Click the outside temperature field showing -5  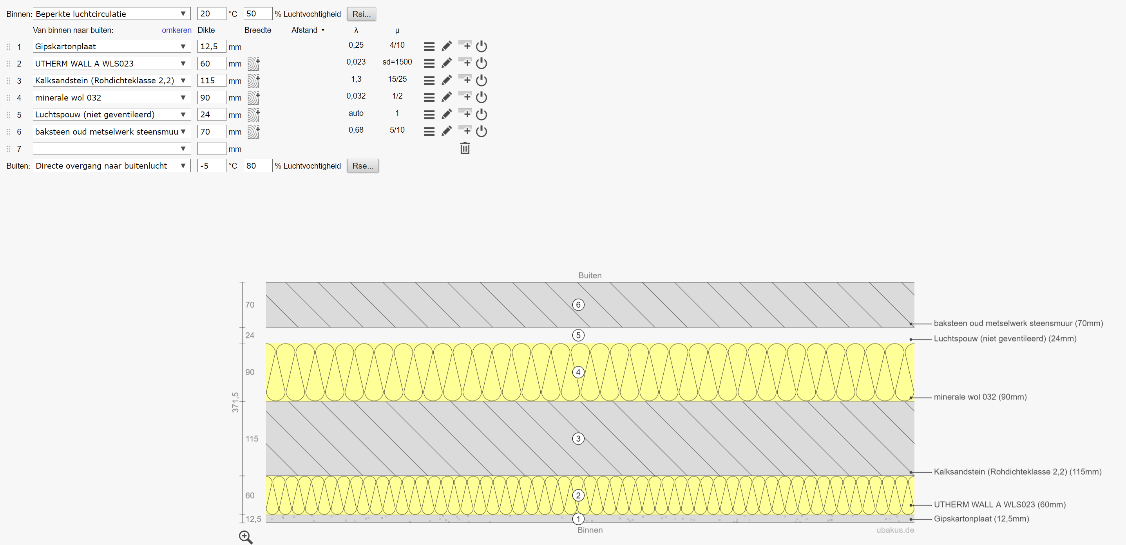(211, 165)
